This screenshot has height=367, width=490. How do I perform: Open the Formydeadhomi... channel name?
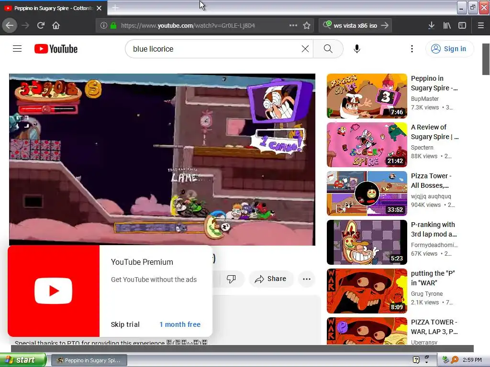click(434, 245)
